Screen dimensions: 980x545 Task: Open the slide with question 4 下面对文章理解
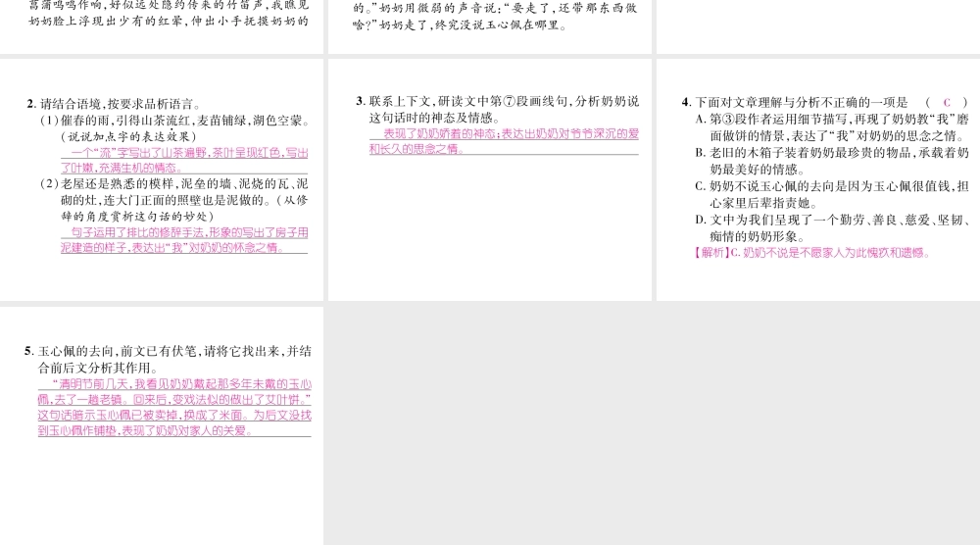(x=818, y=179)
